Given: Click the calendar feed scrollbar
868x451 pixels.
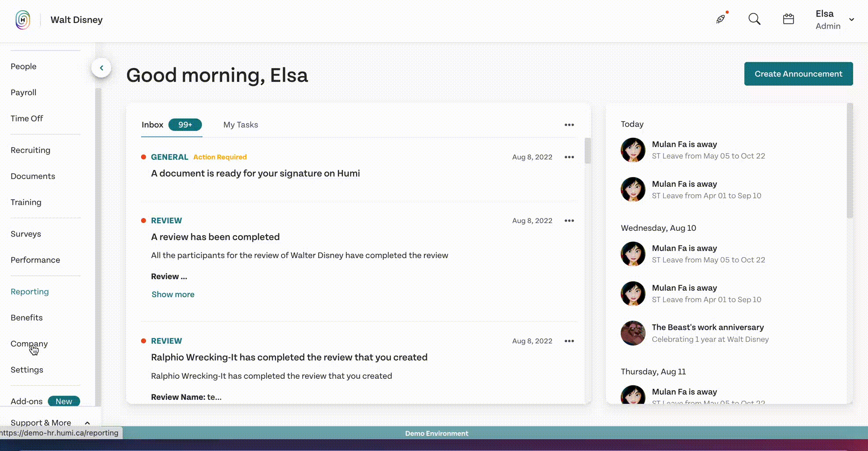Looking at the screenshot, I should [850, 160].
